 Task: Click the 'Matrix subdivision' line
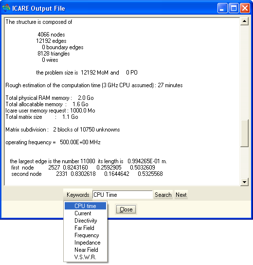(x=63, y=130)
